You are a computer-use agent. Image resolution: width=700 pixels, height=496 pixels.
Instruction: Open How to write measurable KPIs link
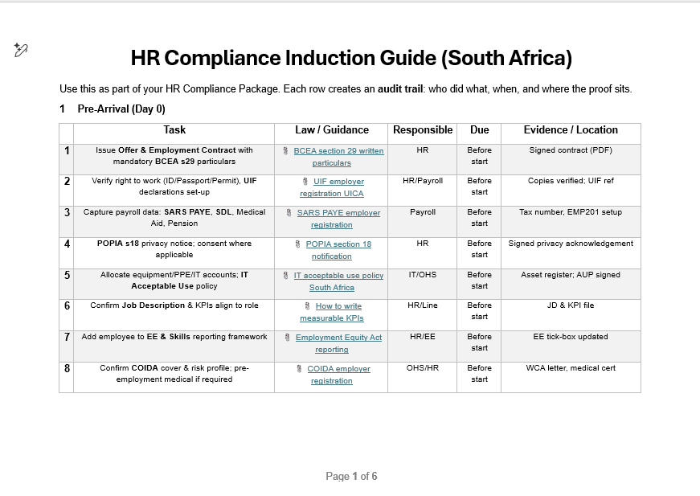tap(338, 306)
